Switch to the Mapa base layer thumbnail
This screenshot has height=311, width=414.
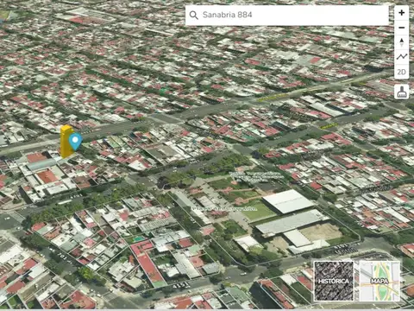(379, 281)
